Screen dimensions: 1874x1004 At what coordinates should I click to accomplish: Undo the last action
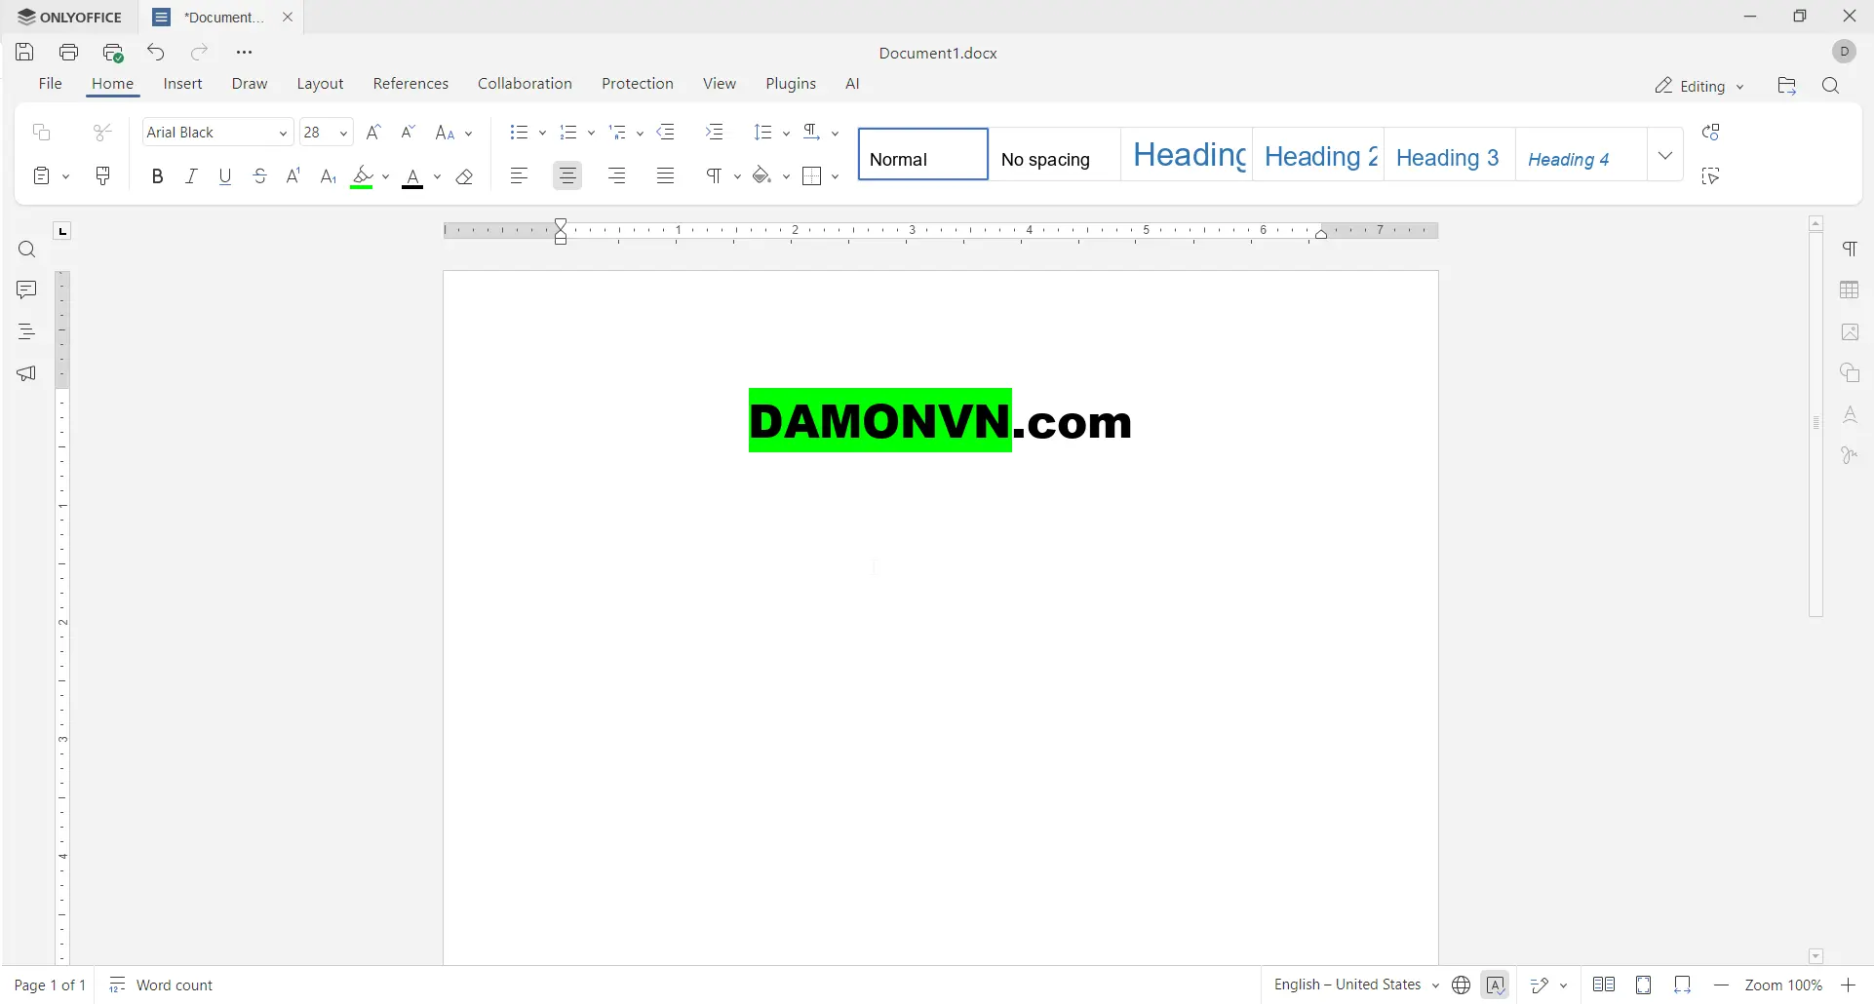pyautogui.click(x=156, y=53)
